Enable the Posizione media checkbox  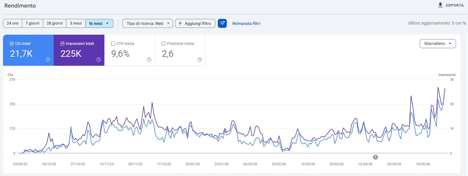coord(163,44)
